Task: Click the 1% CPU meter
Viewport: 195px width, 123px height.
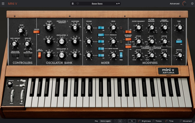Action: (x=132, y=121)
